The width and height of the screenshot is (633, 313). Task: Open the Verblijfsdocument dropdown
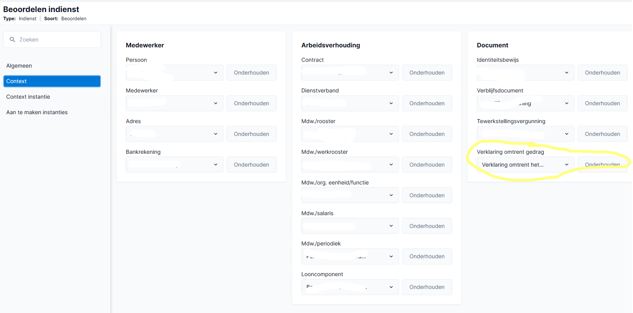[526, 103]
